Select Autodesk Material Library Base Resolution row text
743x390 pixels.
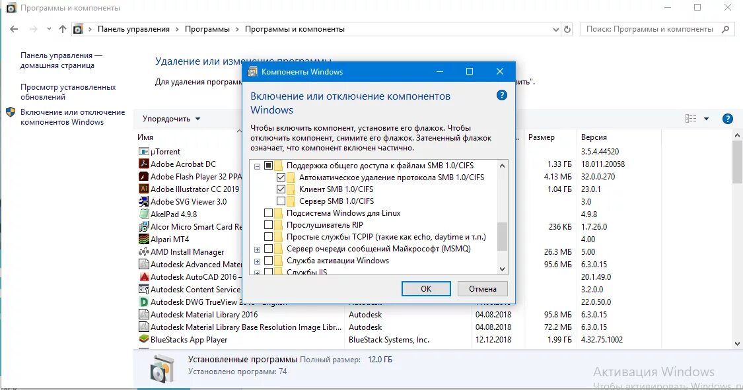[246, 327]
